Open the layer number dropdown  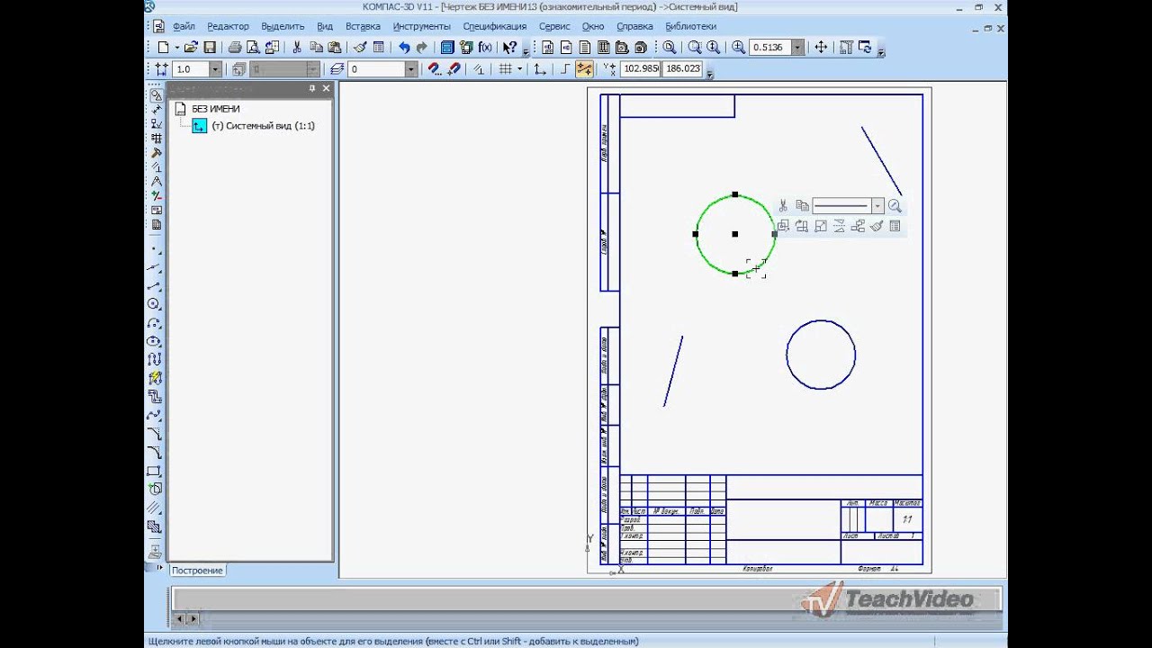411,69
